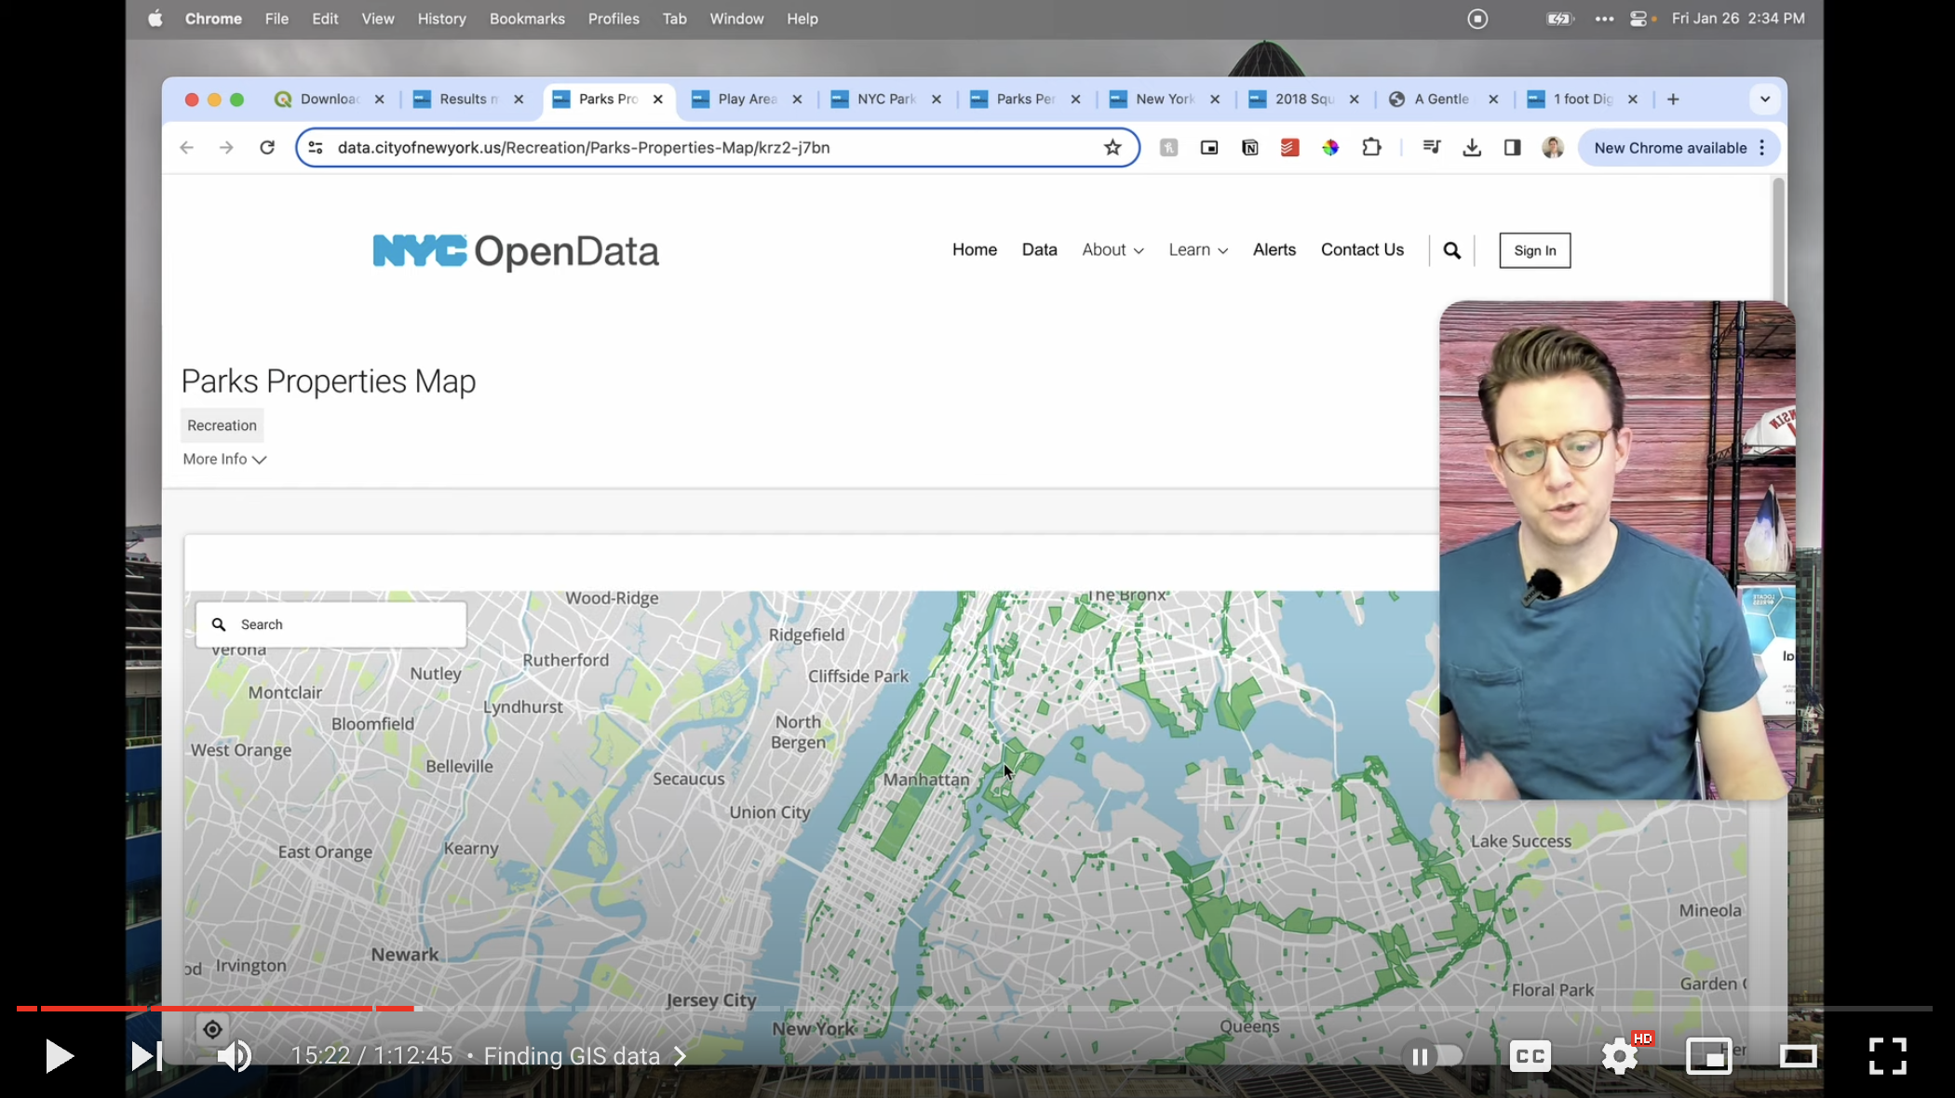Open the History menu
The width and height of the screenshot is (1955, 1098).
[x=441, y=19]
